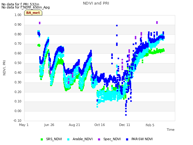Click the 0.60 y-axis tick label

pyautogui.click(x=18, y=53)
